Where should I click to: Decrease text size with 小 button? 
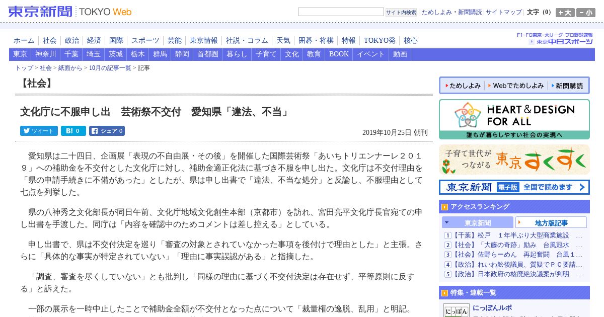tap(586, 13)
